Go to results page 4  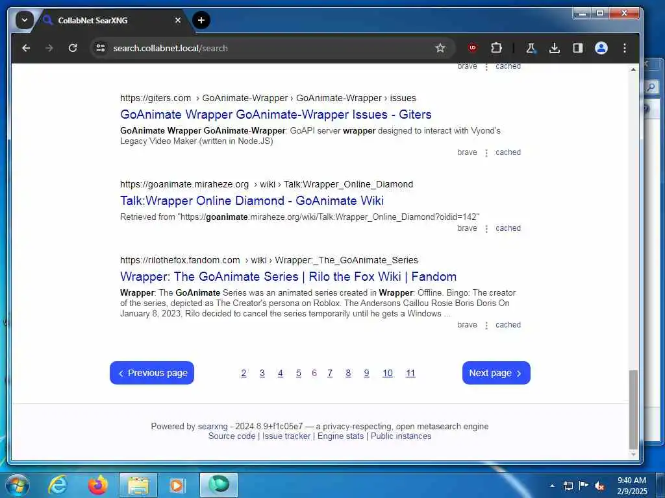click(x=281, y=373)
